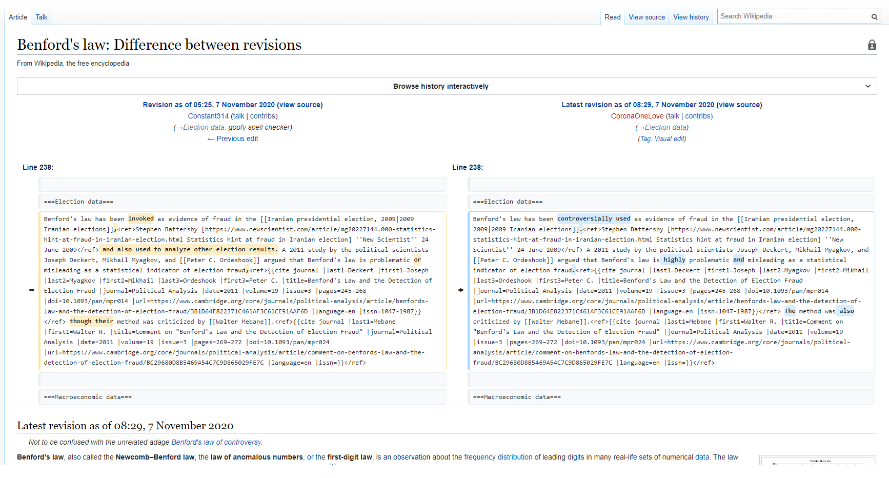
Task: Select the Read tab
Action: (612, 17)
